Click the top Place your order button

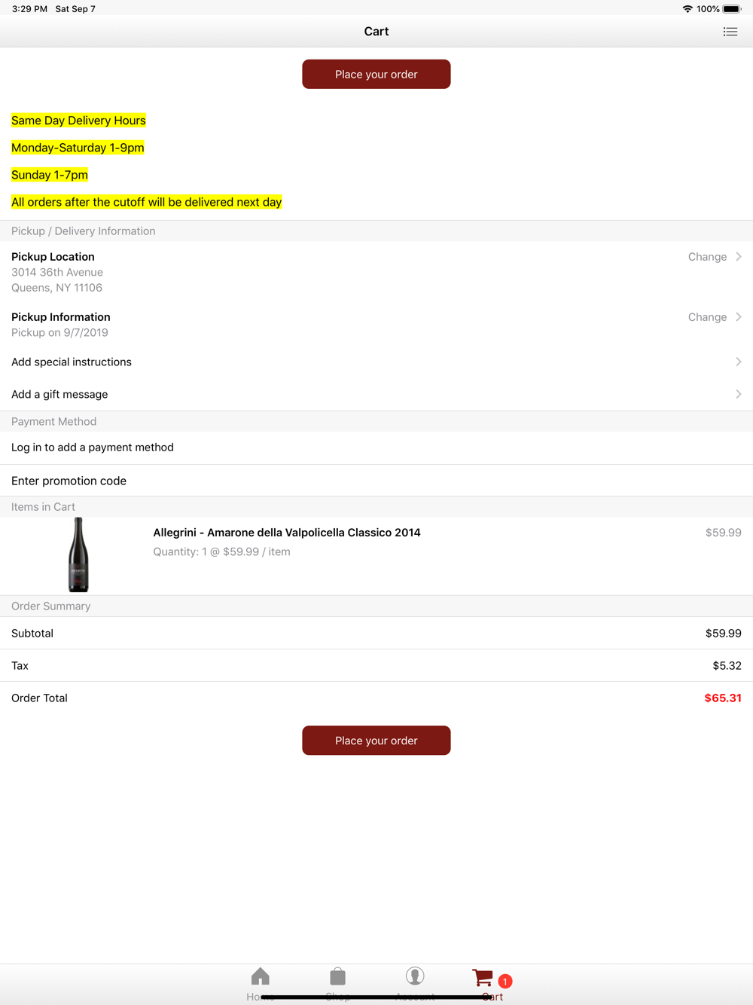(376, 74)
